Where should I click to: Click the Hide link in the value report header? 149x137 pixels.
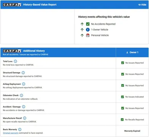143,5
